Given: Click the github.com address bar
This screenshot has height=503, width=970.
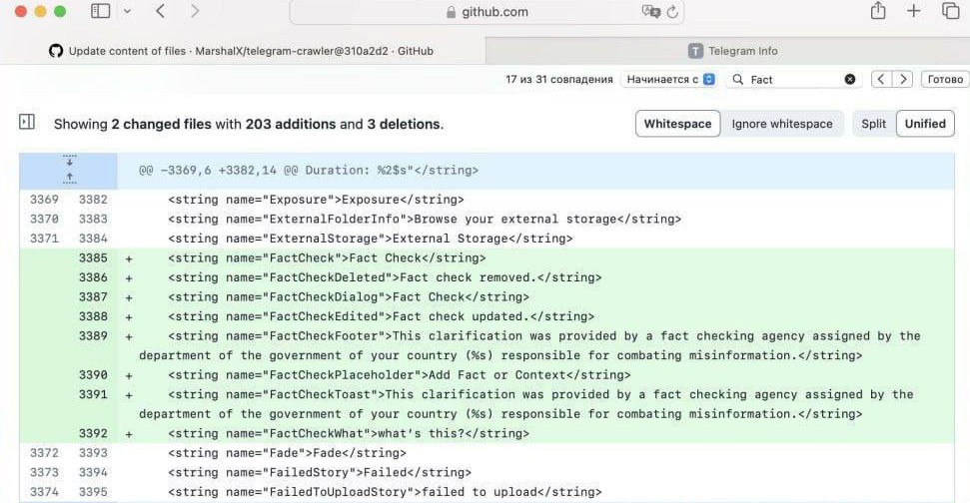Looking at the screenshot, I should pyautogui.click(x=486, y=12).
